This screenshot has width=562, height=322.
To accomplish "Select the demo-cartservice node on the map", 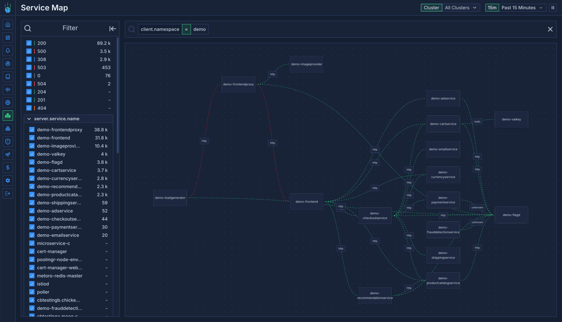I will coord(443,124).
